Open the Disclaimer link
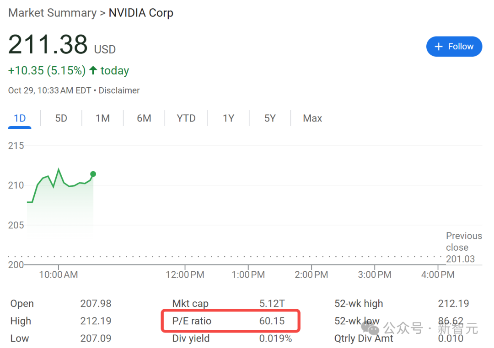 (119, 90)
